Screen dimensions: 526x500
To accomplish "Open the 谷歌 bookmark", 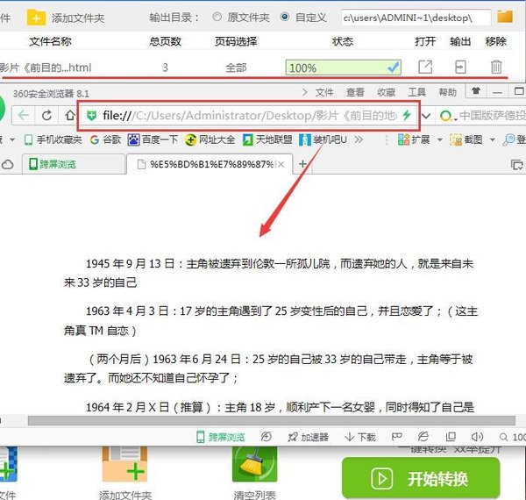I will point(105,139).
